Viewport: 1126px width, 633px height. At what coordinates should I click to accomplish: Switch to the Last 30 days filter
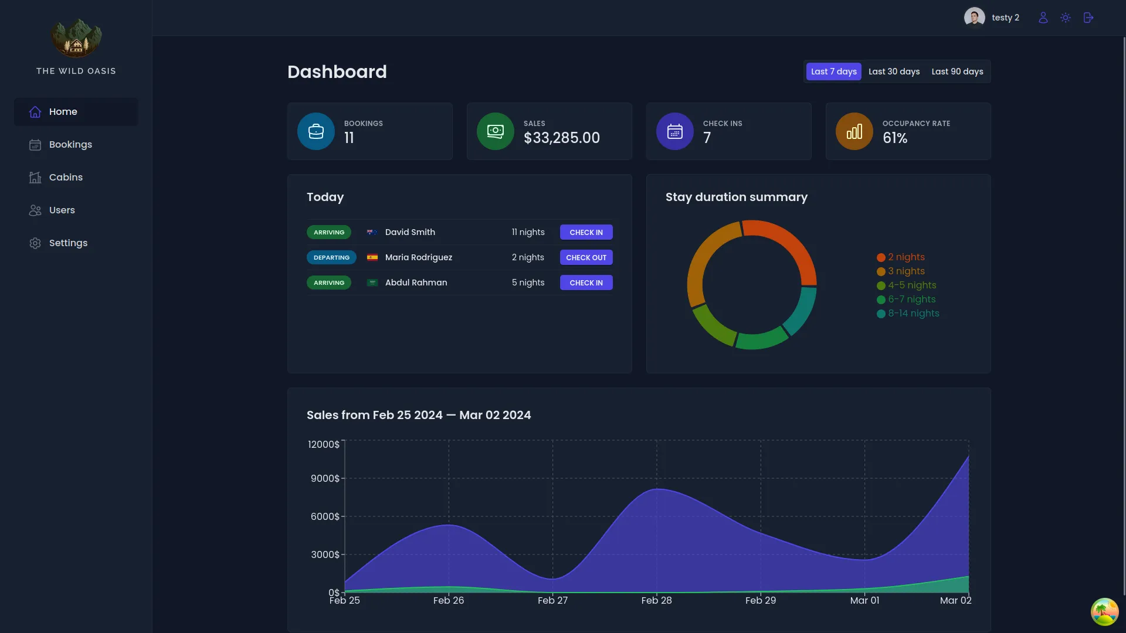(x=894, y=72)
